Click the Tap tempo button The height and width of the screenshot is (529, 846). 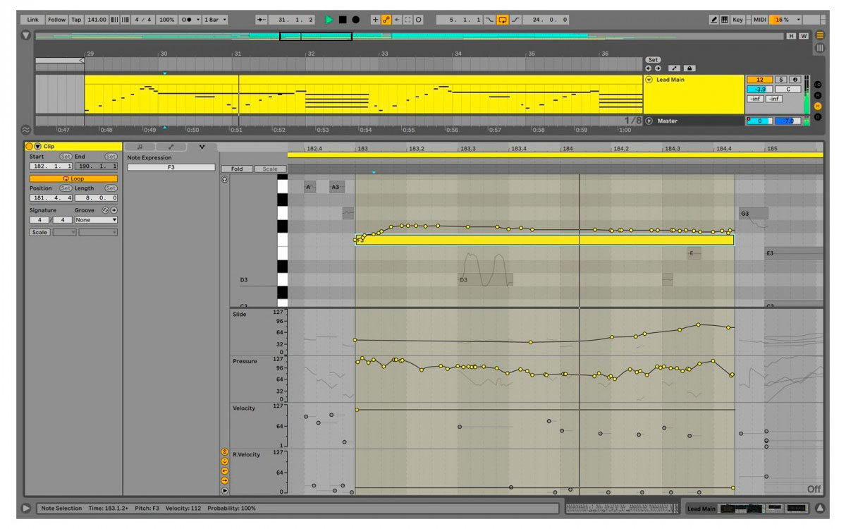76,20
